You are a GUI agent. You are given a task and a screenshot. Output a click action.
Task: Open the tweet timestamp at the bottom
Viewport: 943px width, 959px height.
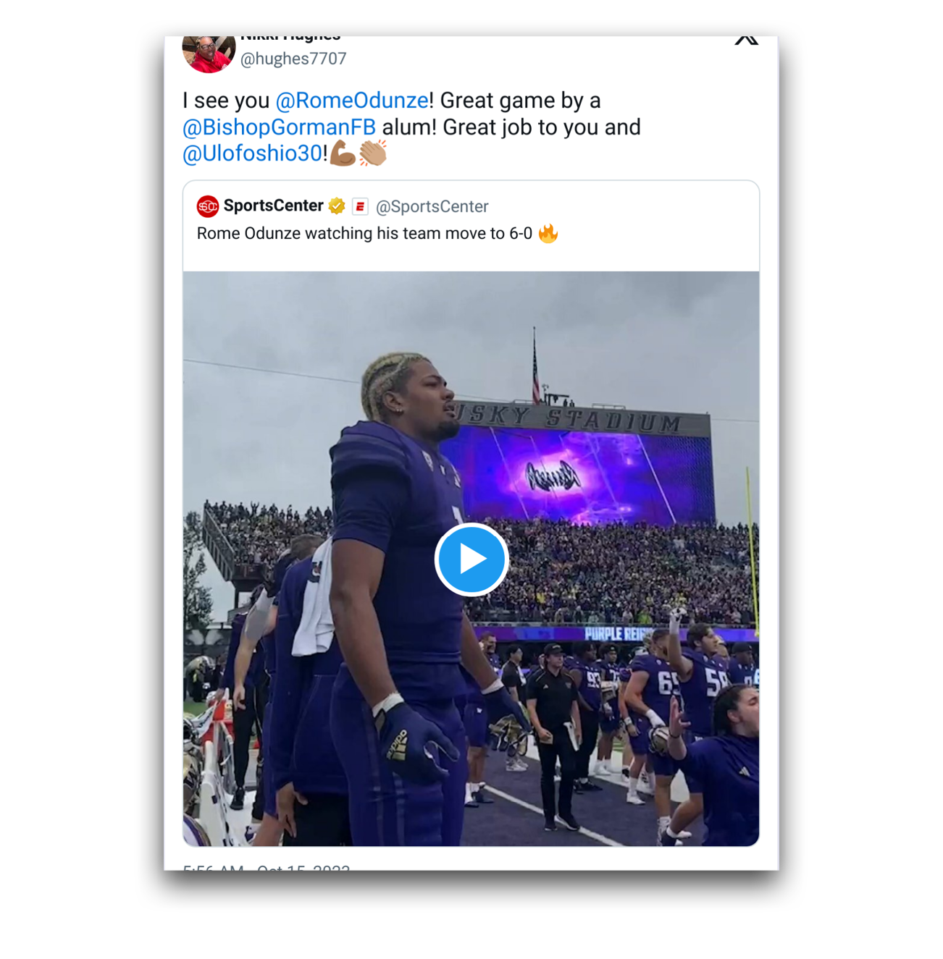[x=267, y=867]
